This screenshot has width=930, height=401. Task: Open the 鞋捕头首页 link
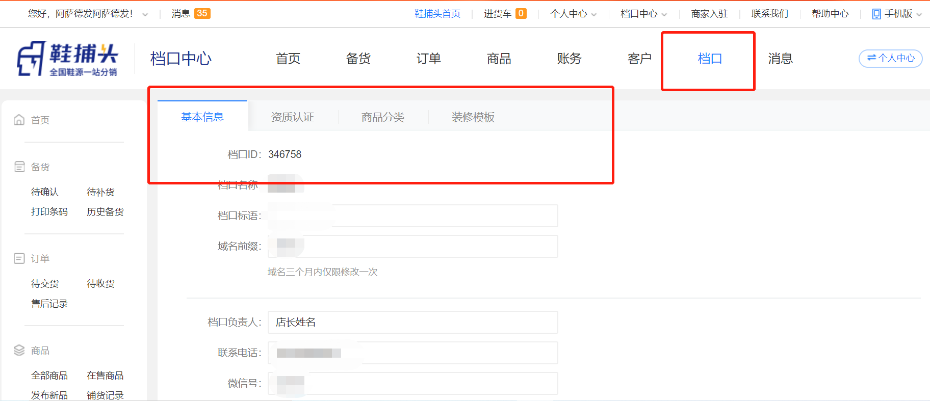pos(437,14)
